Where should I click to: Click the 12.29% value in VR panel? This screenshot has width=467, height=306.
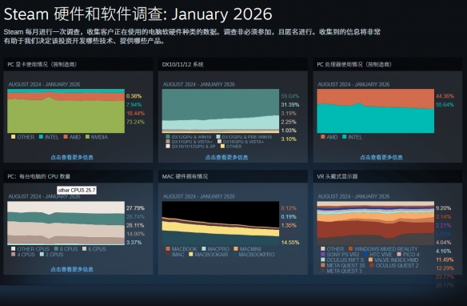[445, 268]
